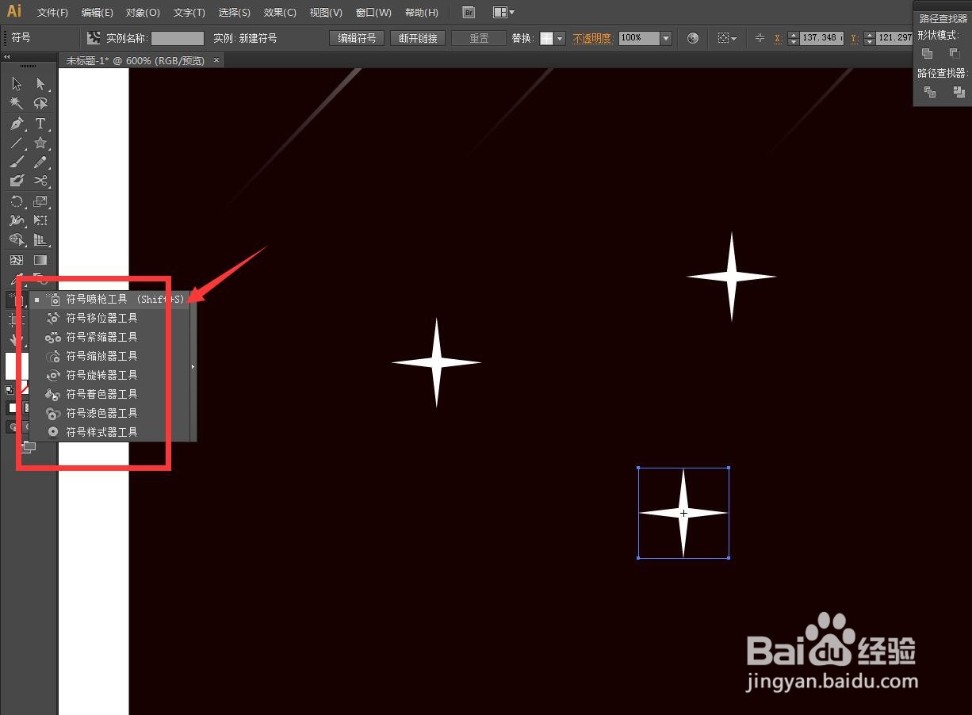
Task: Choose the Gradient tool
Action: (x=40, y=260)
